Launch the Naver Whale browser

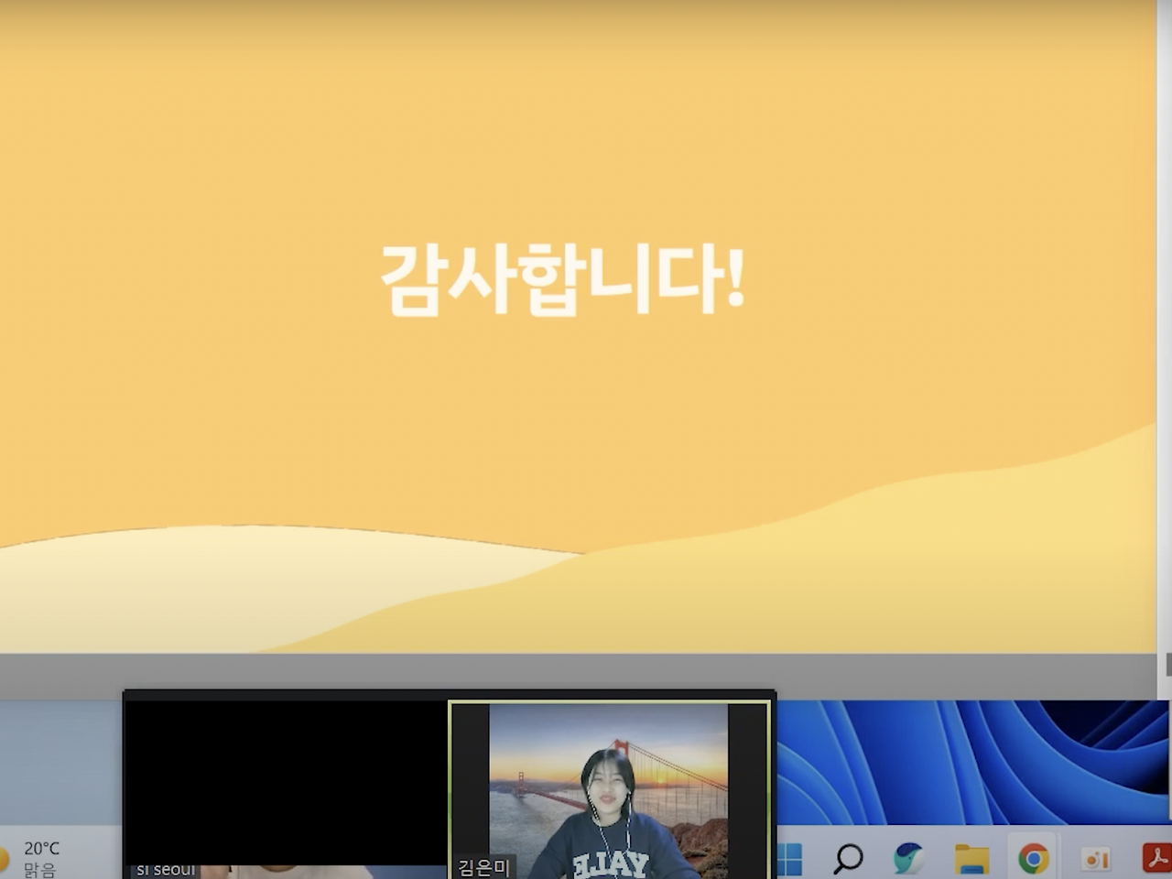click(907, 858)
